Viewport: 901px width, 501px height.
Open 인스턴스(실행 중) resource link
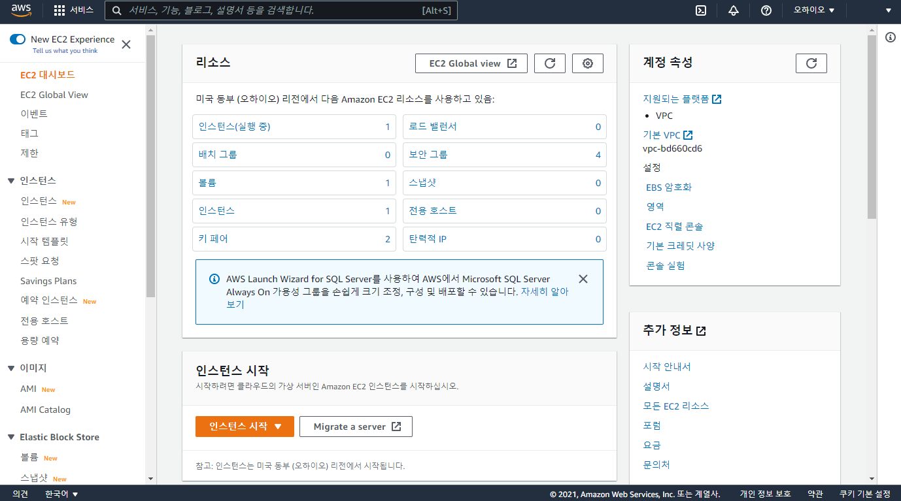235,127
